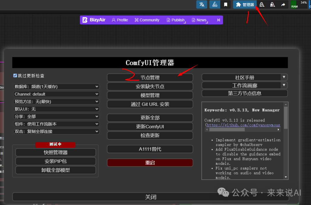Open the 管理器 manager button
Image resolution: width=311 pixels, height=205 pixels.
pos(245,4)
